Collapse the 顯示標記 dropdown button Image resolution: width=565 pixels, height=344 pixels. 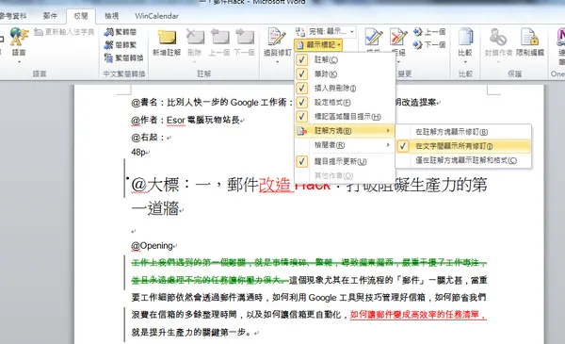[318, 45]
